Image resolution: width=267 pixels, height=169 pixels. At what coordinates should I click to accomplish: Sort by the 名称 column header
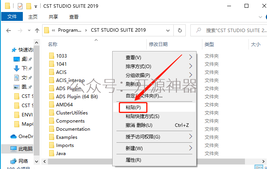point(53,44)
